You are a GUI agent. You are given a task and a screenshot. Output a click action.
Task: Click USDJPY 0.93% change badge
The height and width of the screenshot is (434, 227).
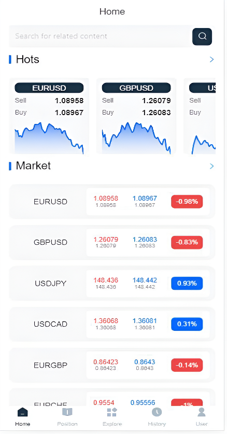click(x=187, y=283)
